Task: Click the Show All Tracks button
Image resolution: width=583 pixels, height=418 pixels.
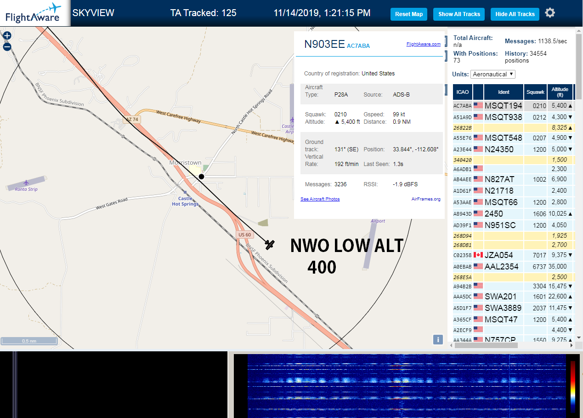Action: click(x=459, y=14)
